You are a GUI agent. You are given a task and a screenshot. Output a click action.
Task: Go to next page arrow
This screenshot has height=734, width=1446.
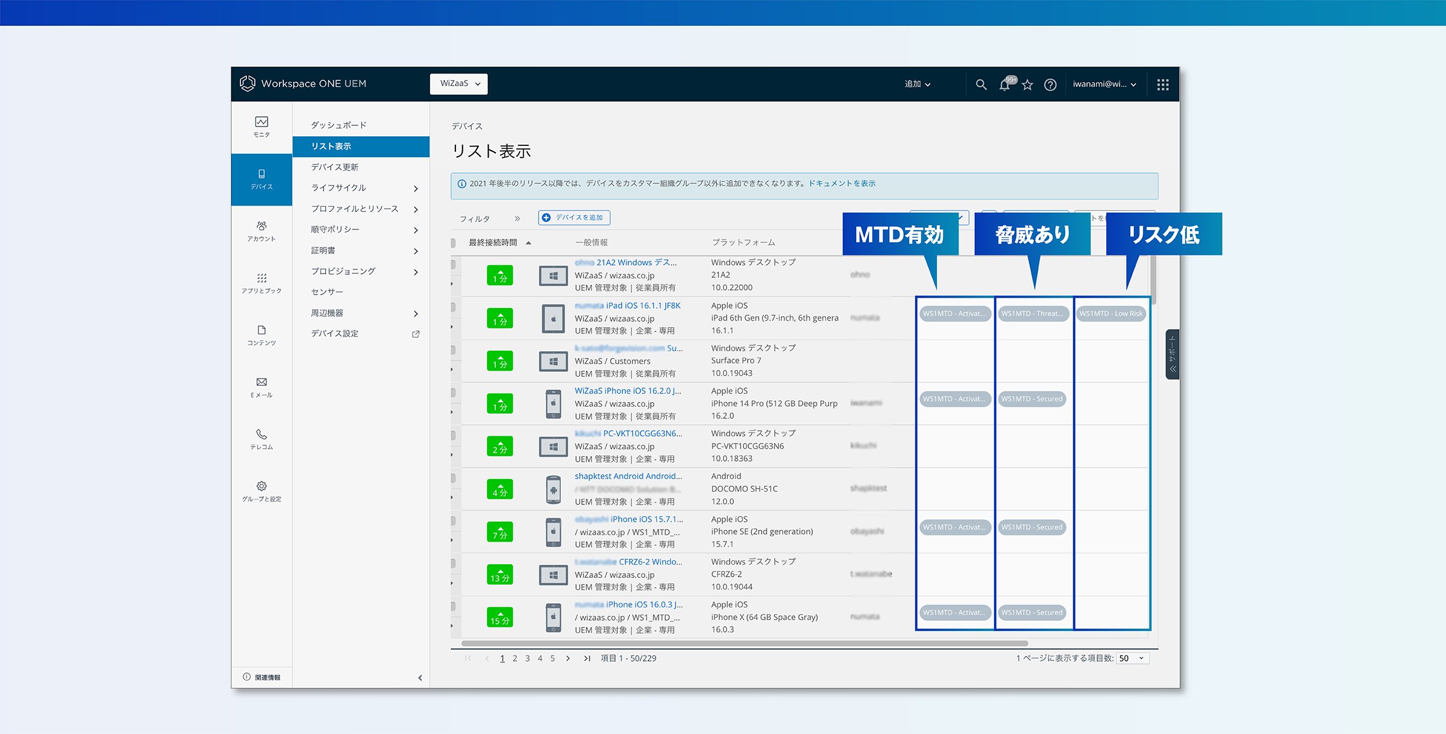[568, 658]
